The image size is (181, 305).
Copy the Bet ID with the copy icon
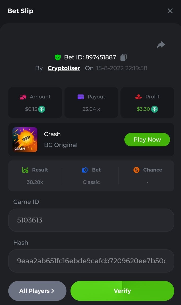tap(123, 57)
